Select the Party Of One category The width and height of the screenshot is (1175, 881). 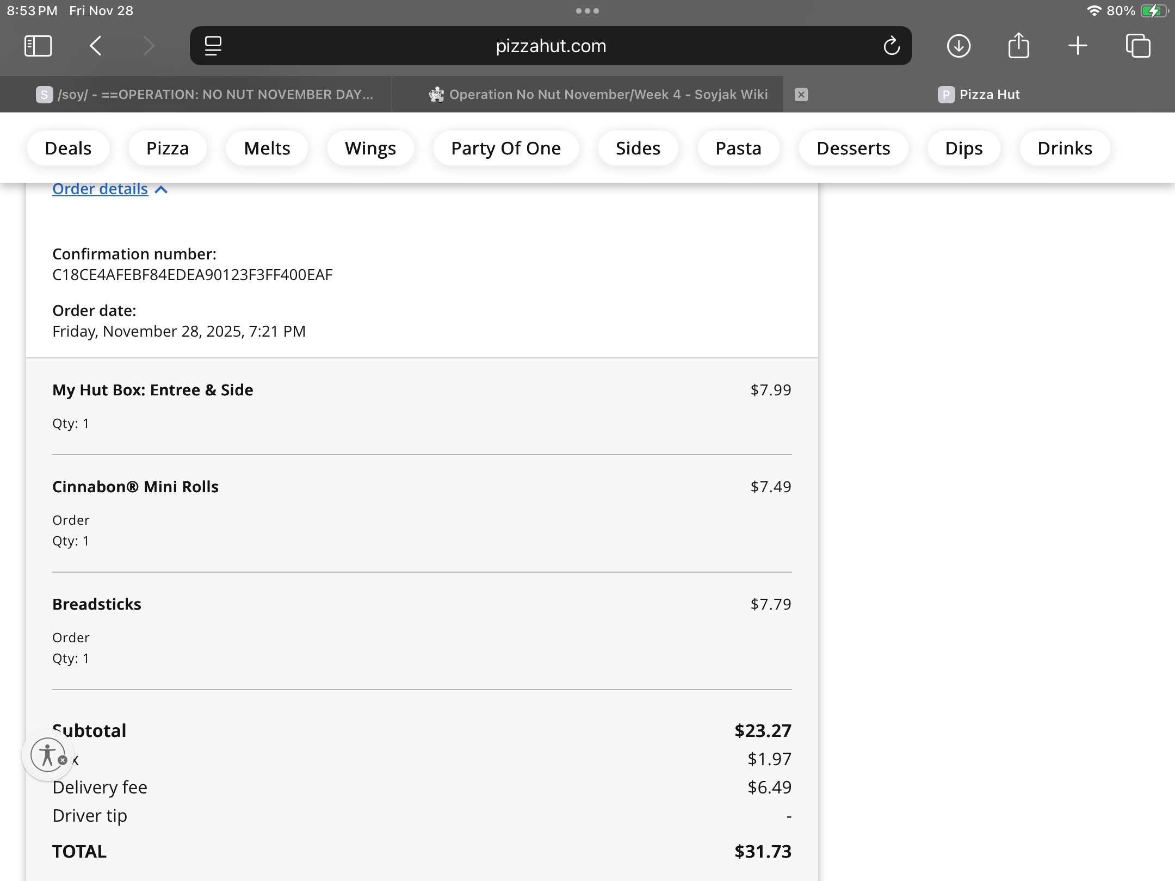click(x=506, y=148)
